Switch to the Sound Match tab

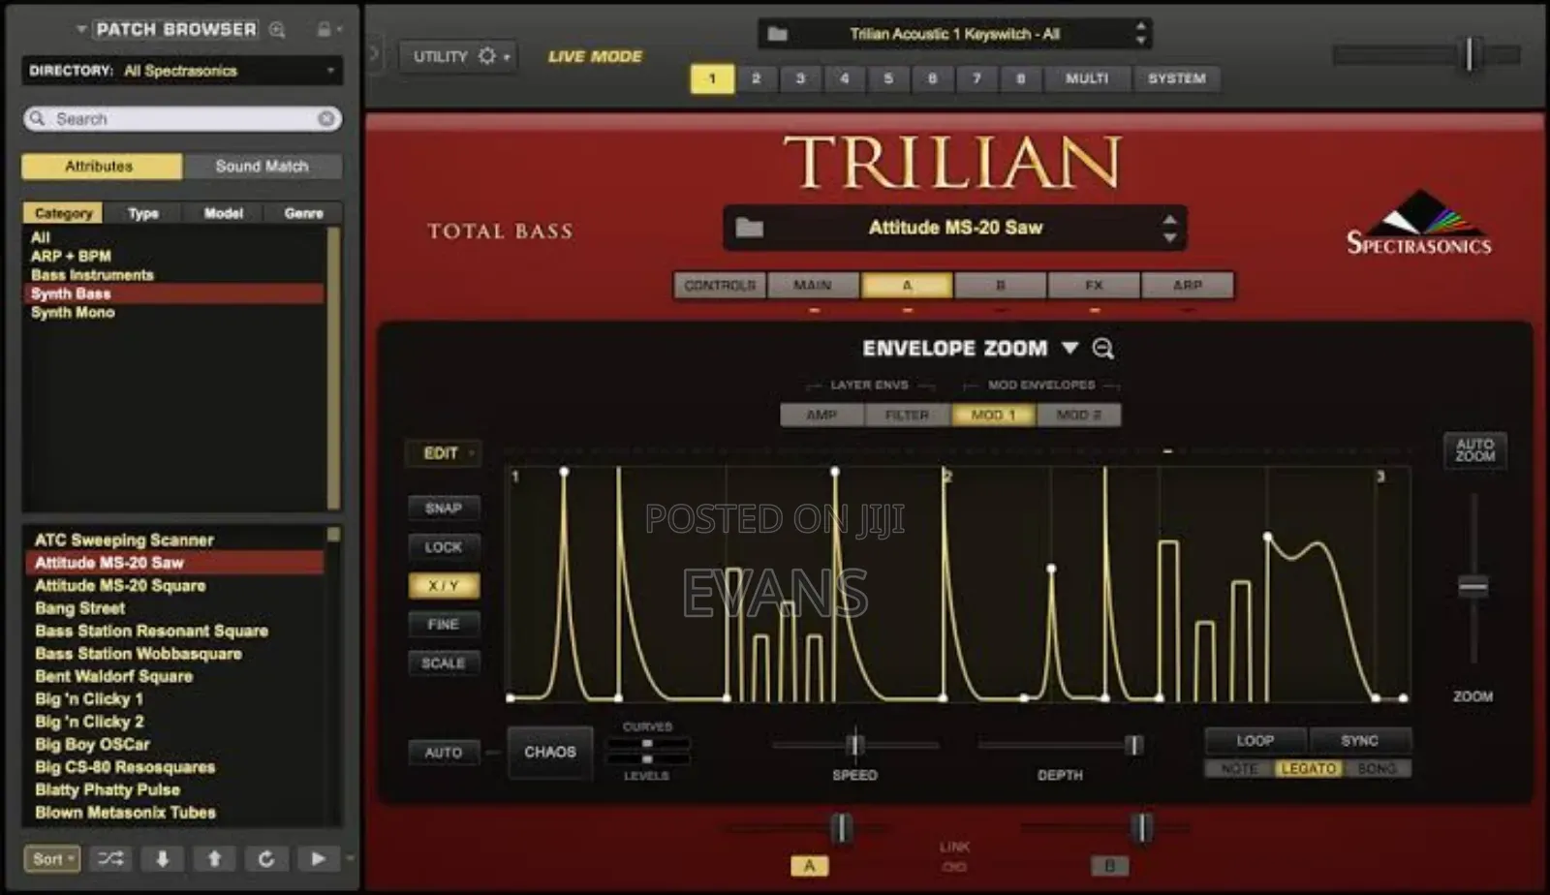(x=262, y=167)
